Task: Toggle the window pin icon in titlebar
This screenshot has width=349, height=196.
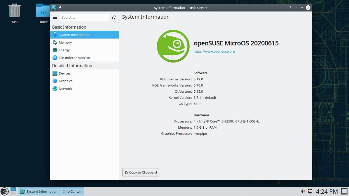Action: click(60, 8)
